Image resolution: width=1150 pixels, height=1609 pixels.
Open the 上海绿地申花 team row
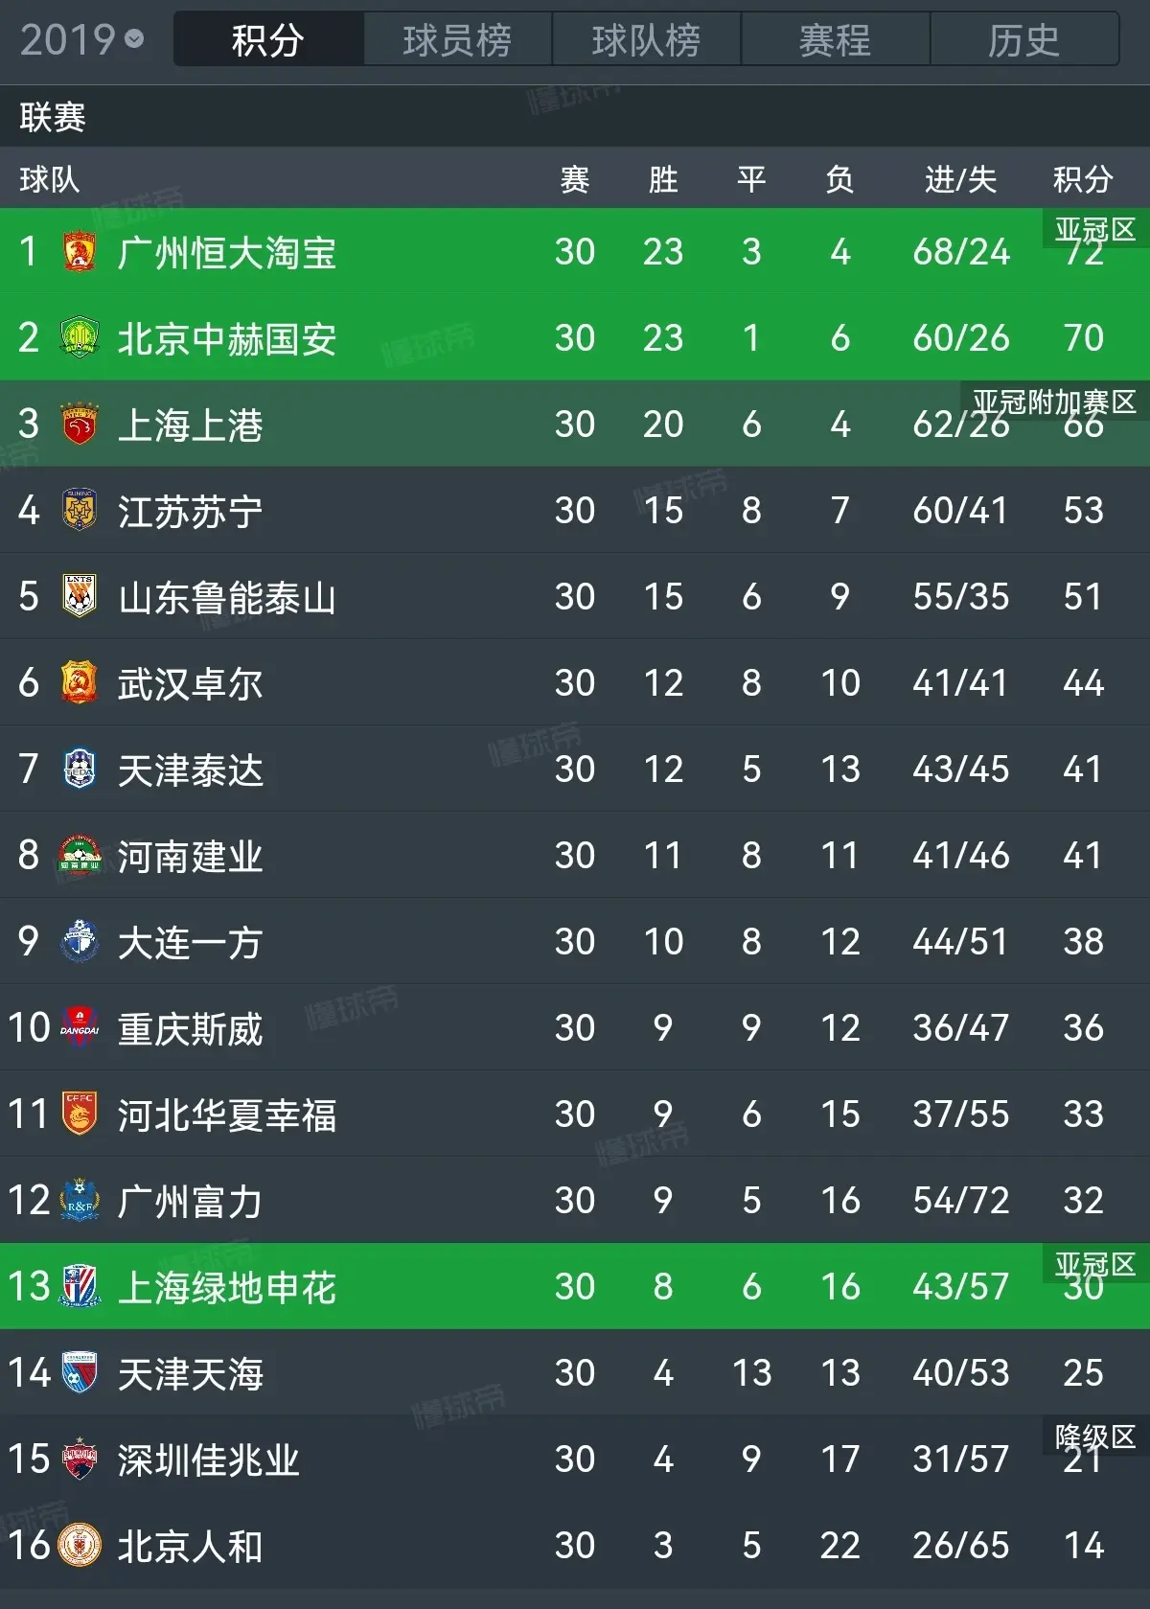575,1286
